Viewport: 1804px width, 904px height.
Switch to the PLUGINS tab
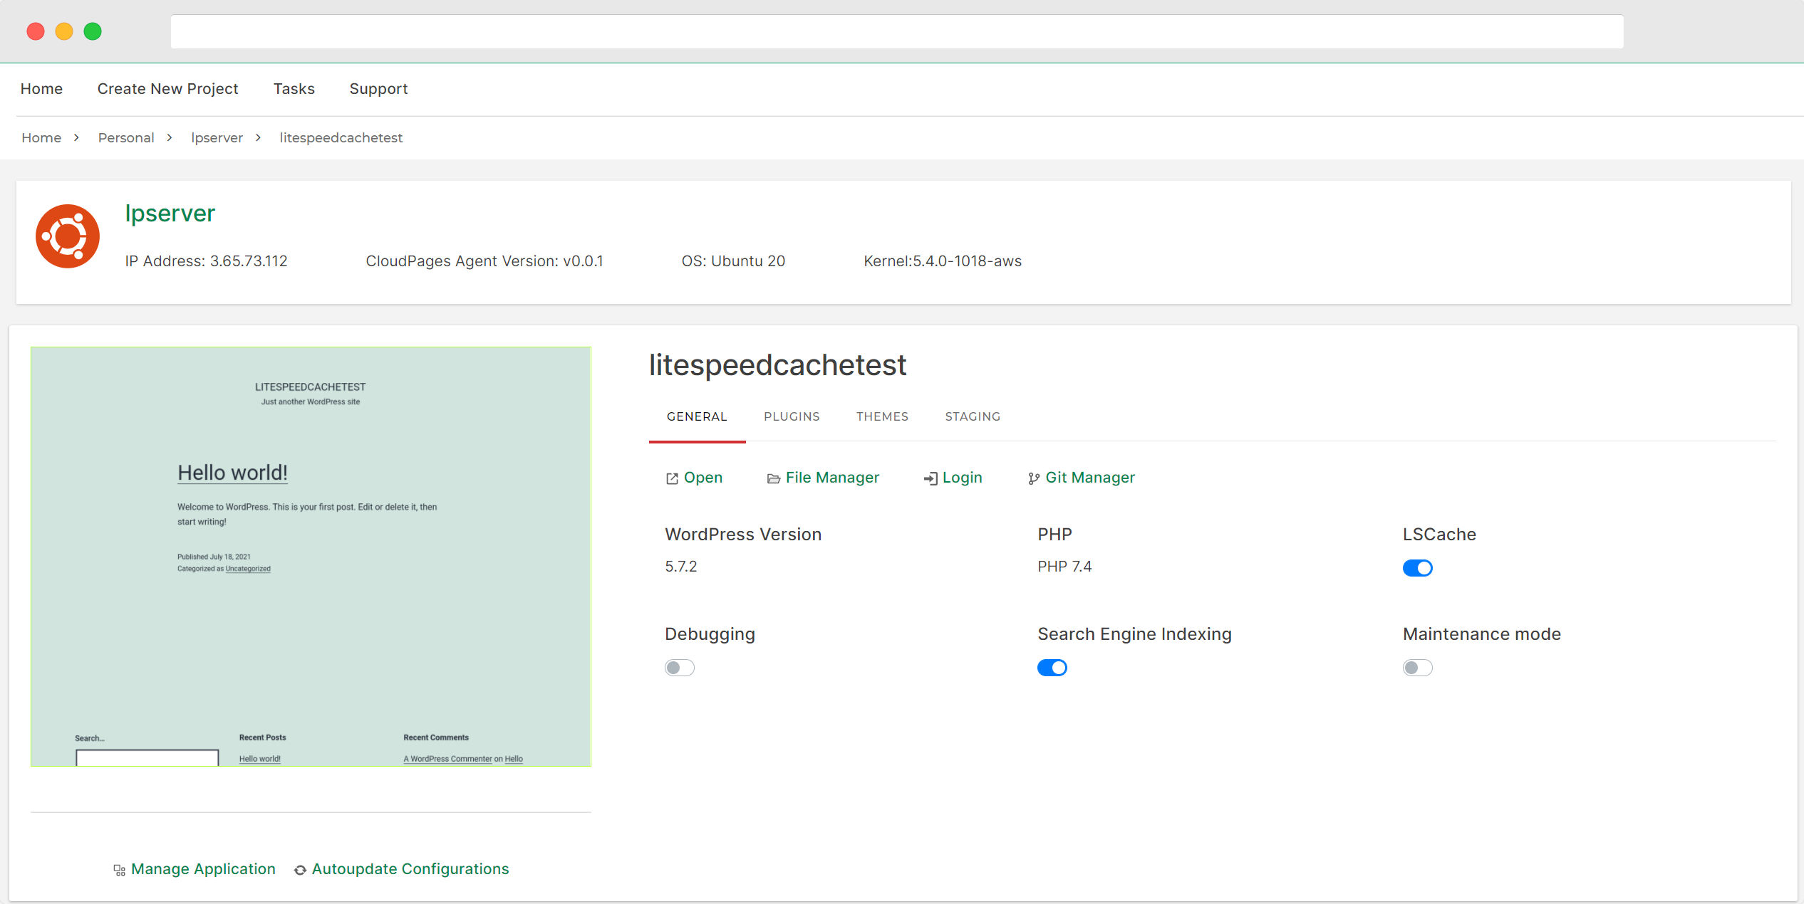[x=792, y=416]
